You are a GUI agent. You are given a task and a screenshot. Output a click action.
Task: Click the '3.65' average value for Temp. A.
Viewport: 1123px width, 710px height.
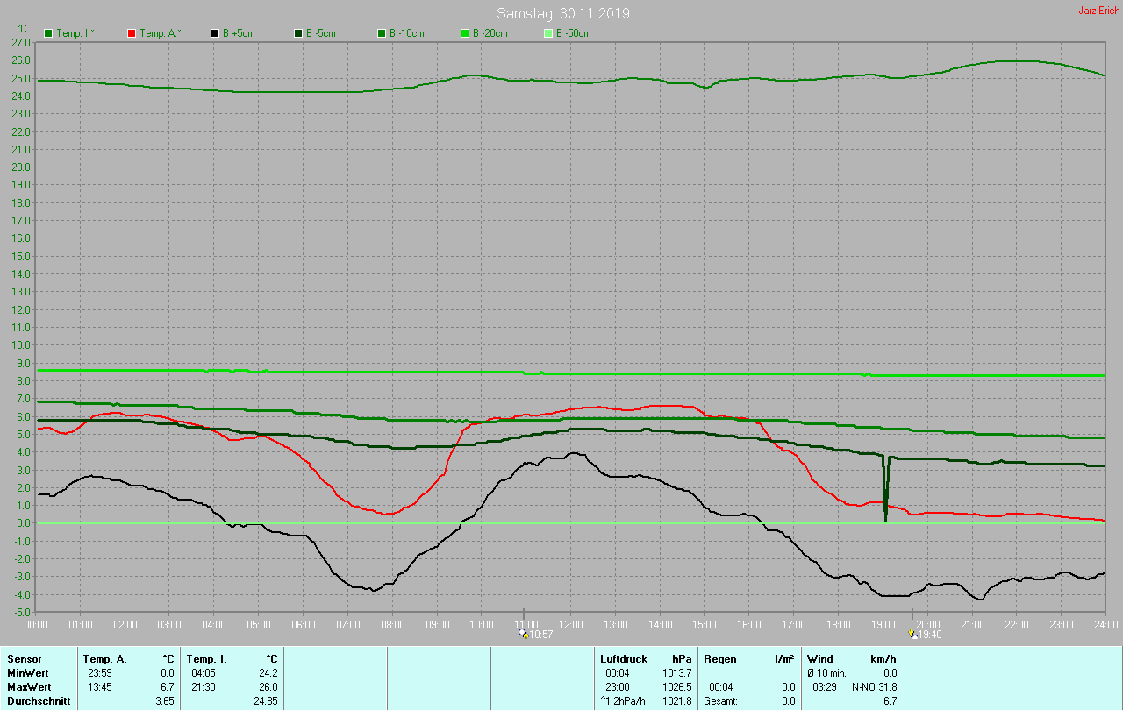[x=164, y=701]
